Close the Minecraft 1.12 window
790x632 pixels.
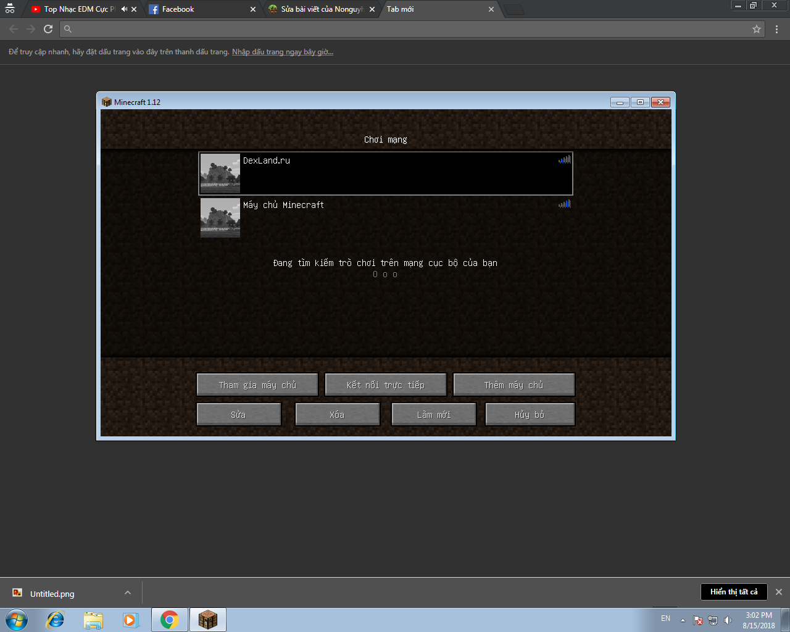660,102
